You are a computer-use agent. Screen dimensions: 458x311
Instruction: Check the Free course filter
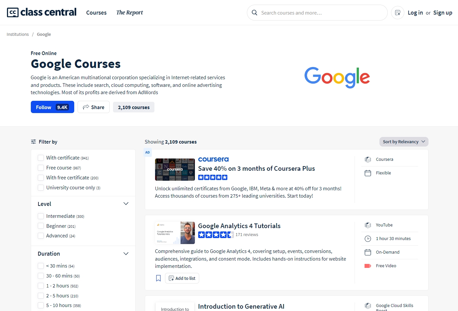pyautogui.click(x=41, y=168)
